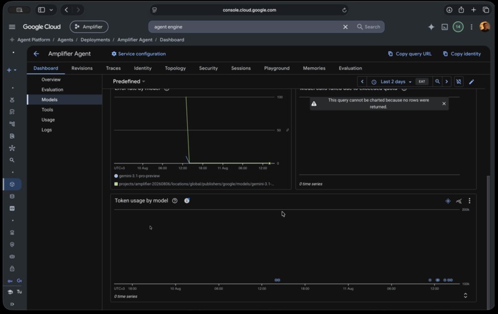This screenshot has height=314, width=498.
Task: Go to the previous time range arrow
Action: click(x=362, y=81)
